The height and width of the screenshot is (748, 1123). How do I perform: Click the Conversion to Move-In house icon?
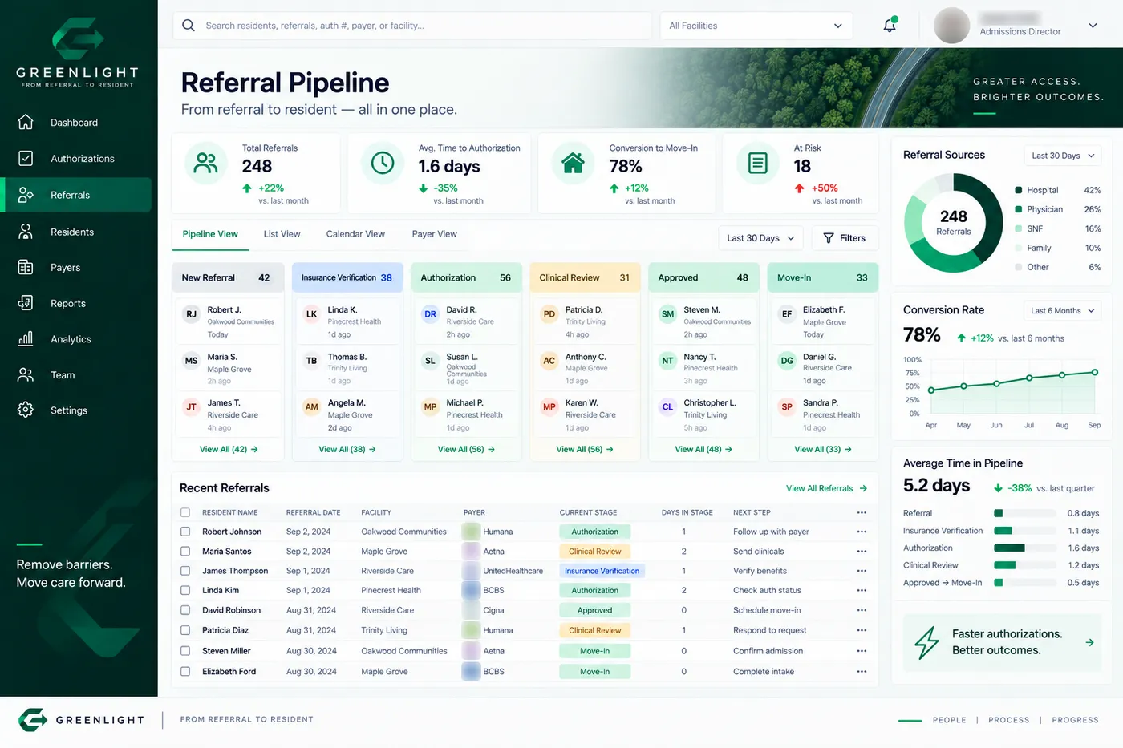point(573,163)
